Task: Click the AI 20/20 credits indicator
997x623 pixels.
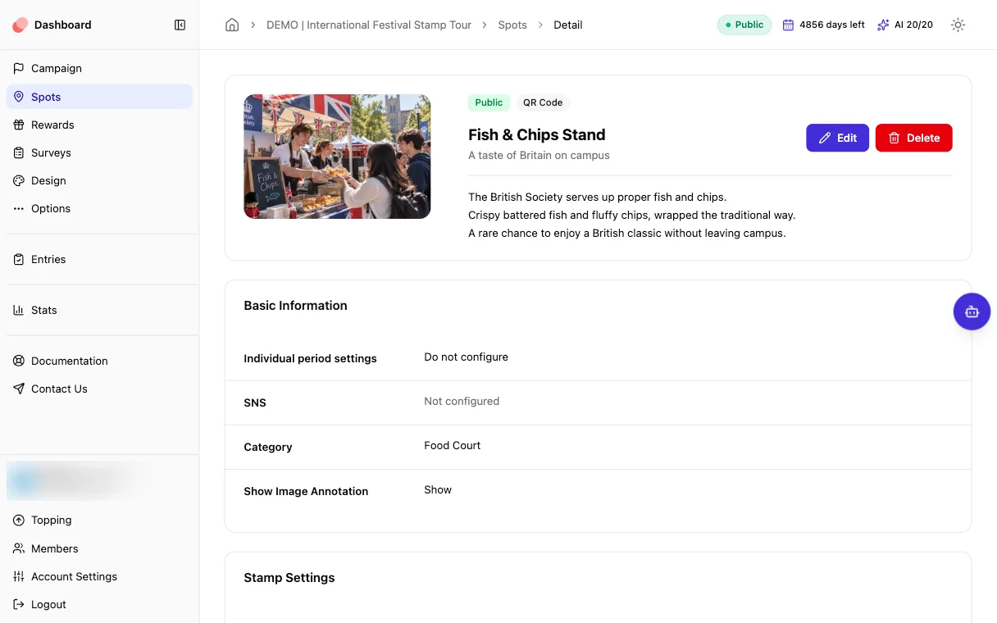Action: coord(905,25)
